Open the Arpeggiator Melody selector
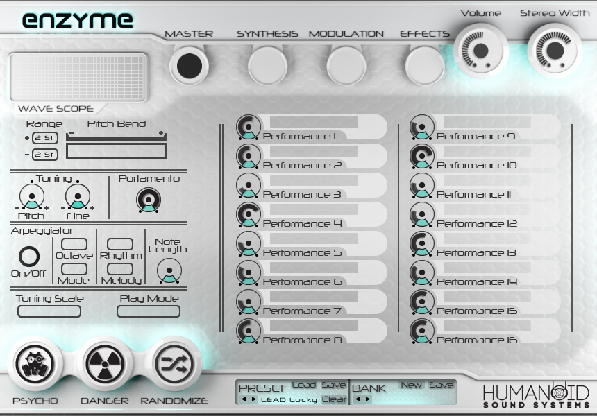The width and height of the screenshot is (597, 416). (x=120, y=269)
